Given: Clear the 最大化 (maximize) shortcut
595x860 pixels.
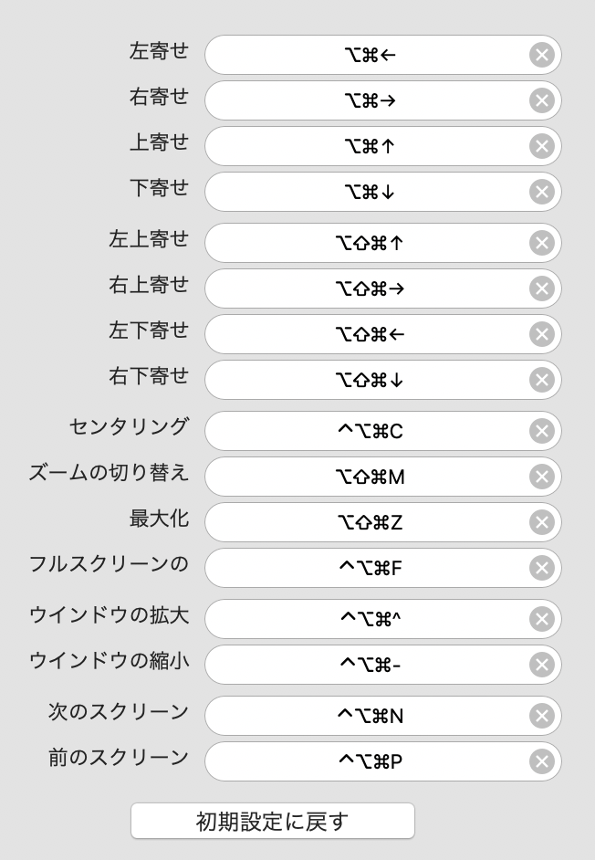Looking at the screenshot, I should click(x=542, y=522).
